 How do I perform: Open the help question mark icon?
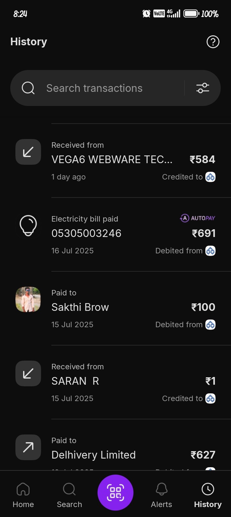[x=213, y=42]
